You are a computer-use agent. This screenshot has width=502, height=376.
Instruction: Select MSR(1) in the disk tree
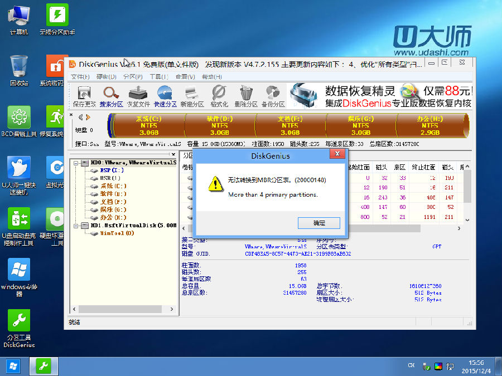[x=110, y=178]
